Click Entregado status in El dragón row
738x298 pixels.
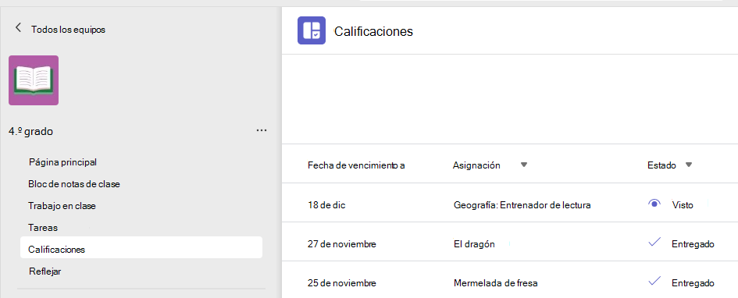[x=693, y=244]
